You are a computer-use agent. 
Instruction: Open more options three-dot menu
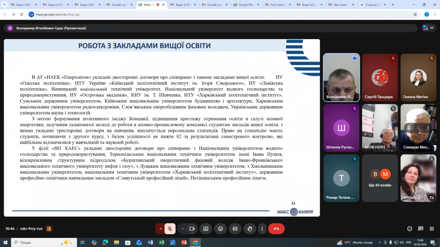click(x=262, y=229)
